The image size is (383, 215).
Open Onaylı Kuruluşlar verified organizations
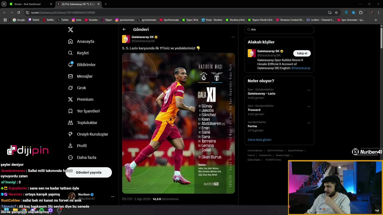click(x=88, y=134)
